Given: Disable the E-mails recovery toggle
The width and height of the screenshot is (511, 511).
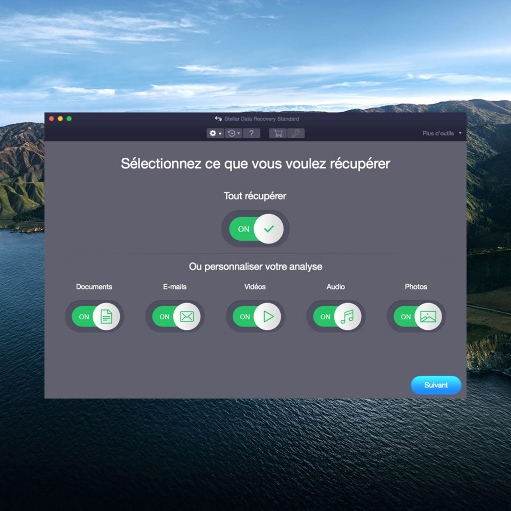Looking at the screenshot, I should coord(176,317).
